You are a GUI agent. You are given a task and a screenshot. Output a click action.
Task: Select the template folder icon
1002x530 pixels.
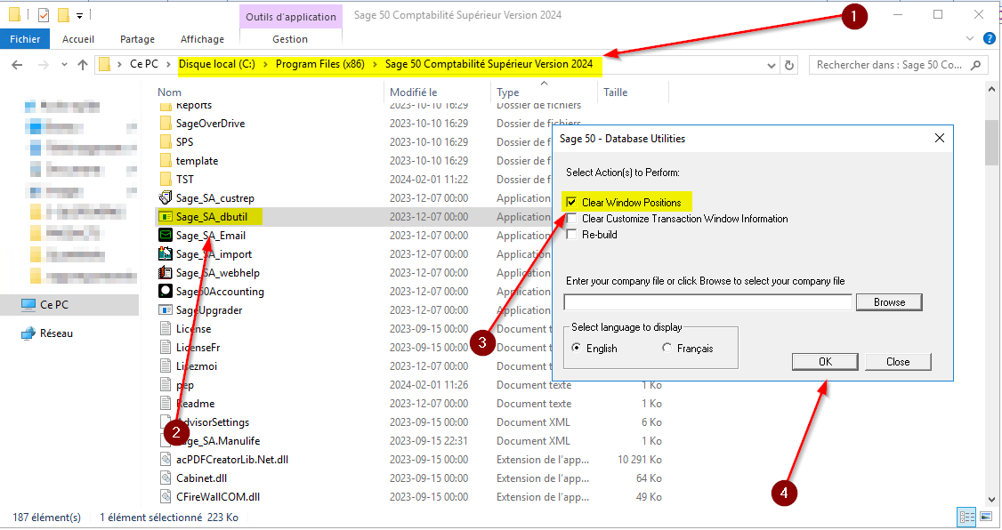pos(166,160)
